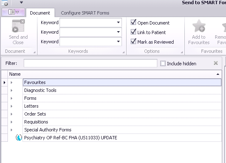Open the Options group dialog launcher
The image size is (226, 163).
click(x=182, y=52)
